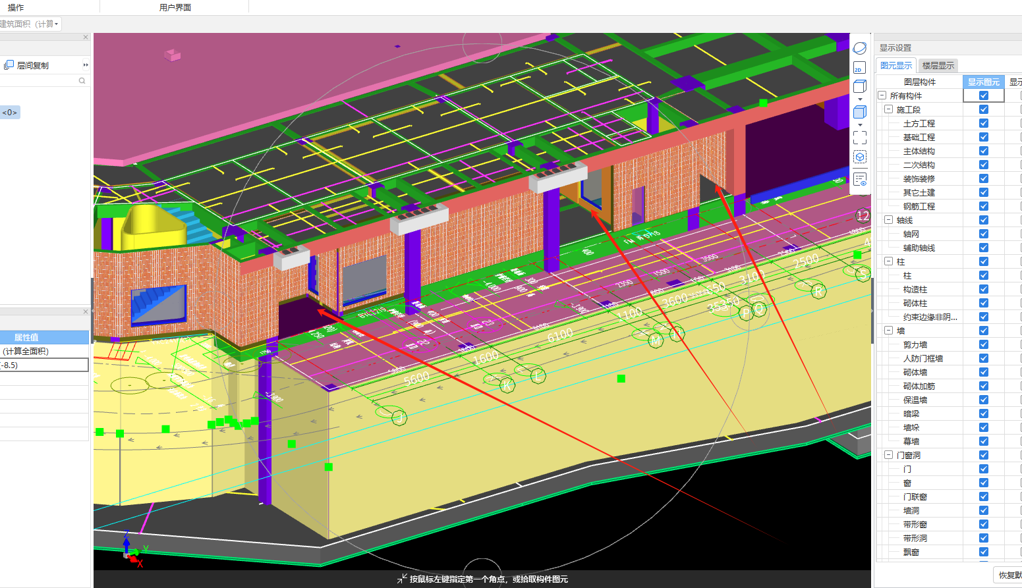Collapse the 柱 group tree node
This screenshot has height=588, width=1022.
[x=888, y=261]
